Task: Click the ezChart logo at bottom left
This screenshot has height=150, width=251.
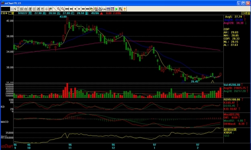Action: (x=7, y=146)
